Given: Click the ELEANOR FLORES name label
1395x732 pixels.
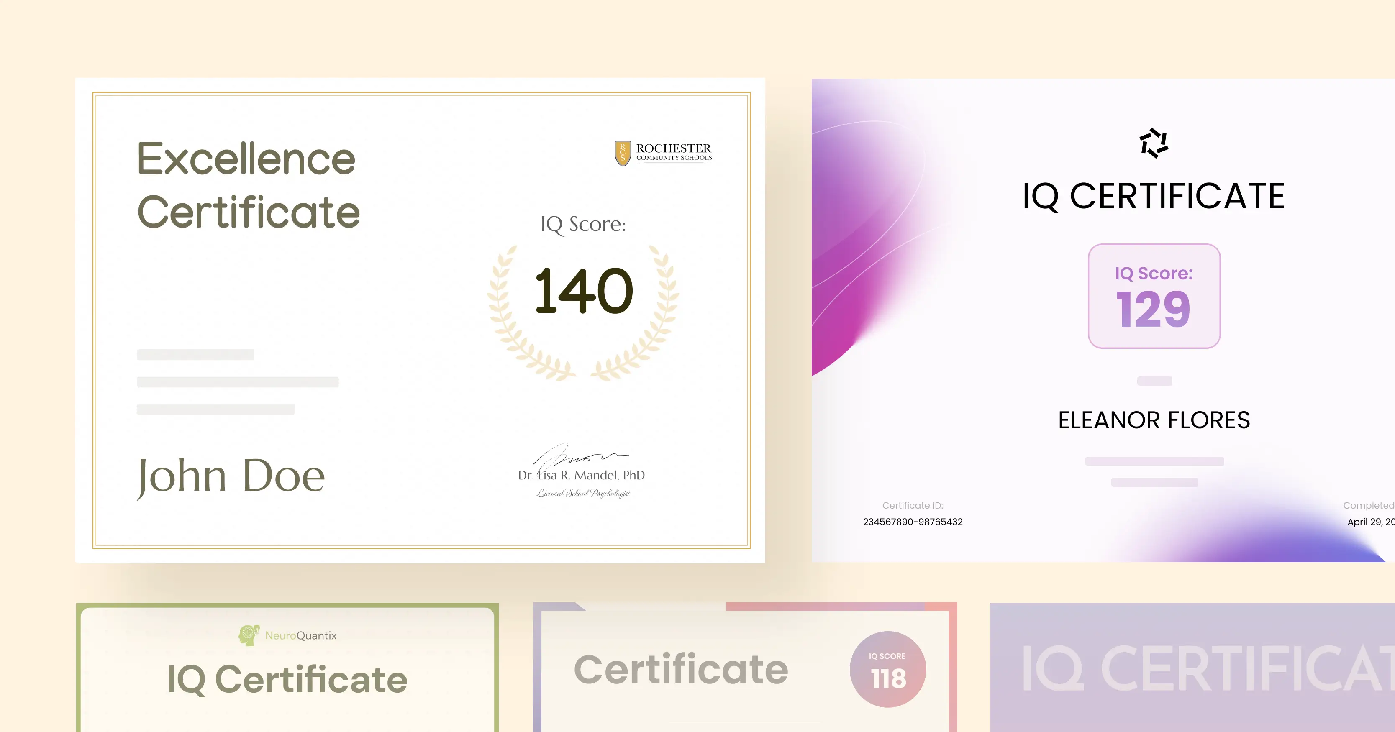Looking at the screenshot, I should coord(1154,420).
